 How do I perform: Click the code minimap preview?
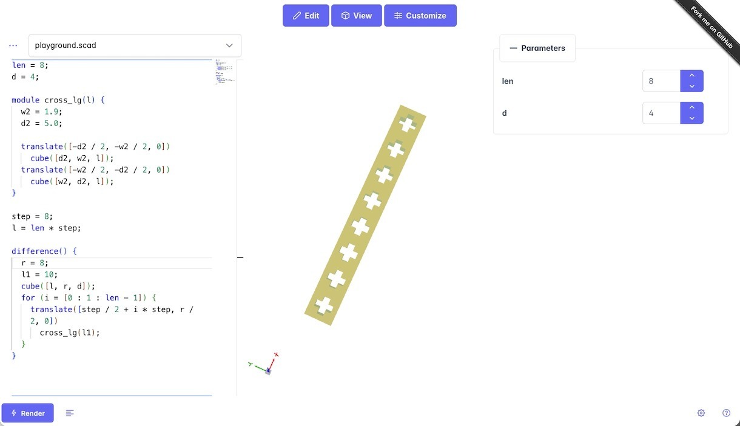point(223,71)
